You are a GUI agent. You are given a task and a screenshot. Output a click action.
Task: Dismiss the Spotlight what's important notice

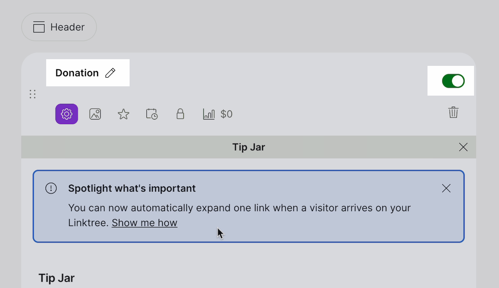click(x=446, y=188)
